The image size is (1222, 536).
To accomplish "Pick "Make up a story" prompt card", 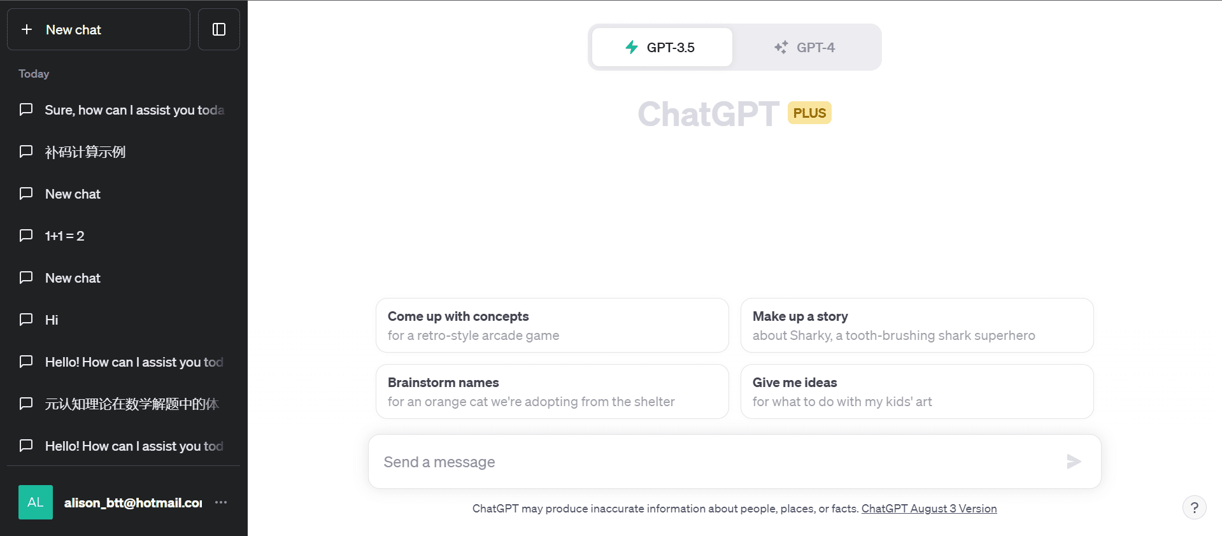I will pyautogui.click(x=916, y=325).
